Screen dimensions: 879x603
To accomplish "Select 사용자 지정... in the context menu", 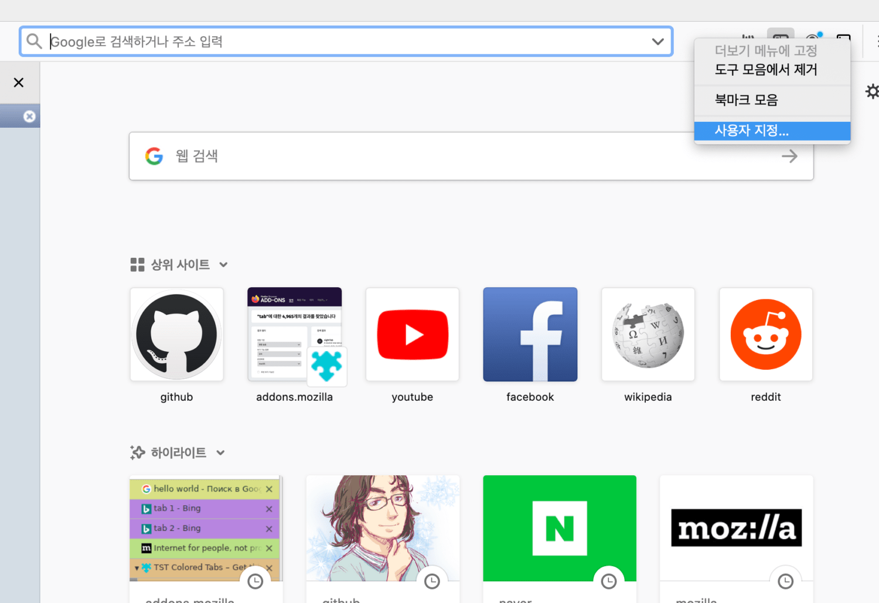I will 772,131.
